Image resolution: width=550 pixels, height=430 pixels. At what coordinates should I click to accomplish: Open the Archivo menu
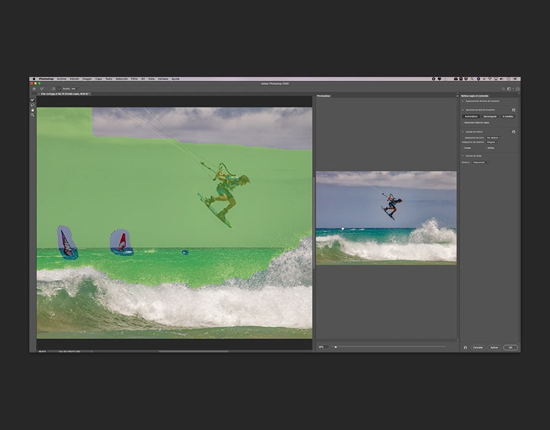point(62,79)
